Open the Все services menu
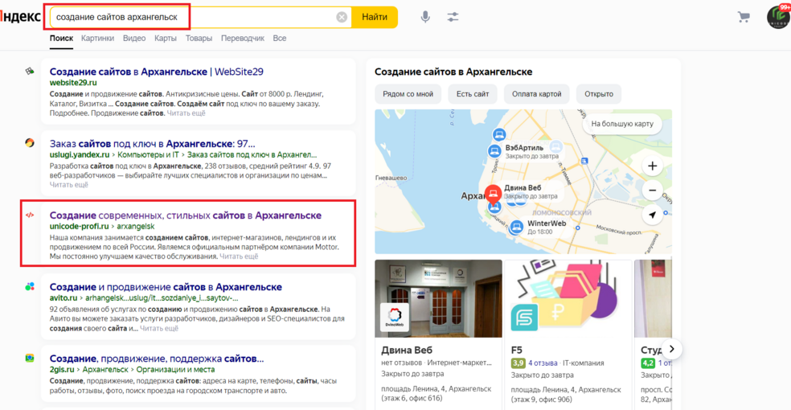 pos(280,39)
